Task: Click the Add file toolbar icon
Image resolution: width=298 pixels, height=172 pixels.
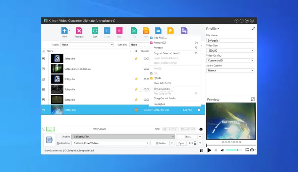Action: pyautogui.click(x=65, y=31)
